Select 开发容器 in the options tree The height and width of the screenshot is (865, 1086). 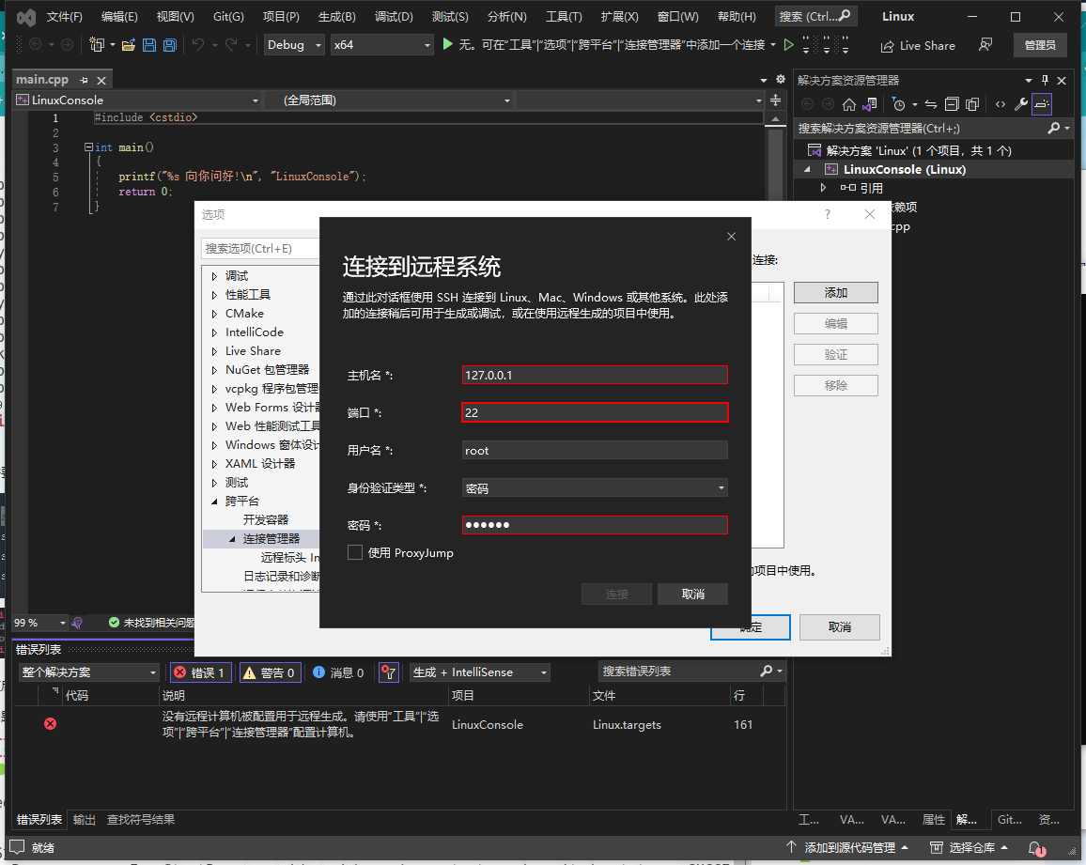pyautogui.click(x=265, y=520)
